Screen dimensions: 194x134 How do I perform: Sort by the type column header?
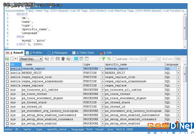coord(94,64)
